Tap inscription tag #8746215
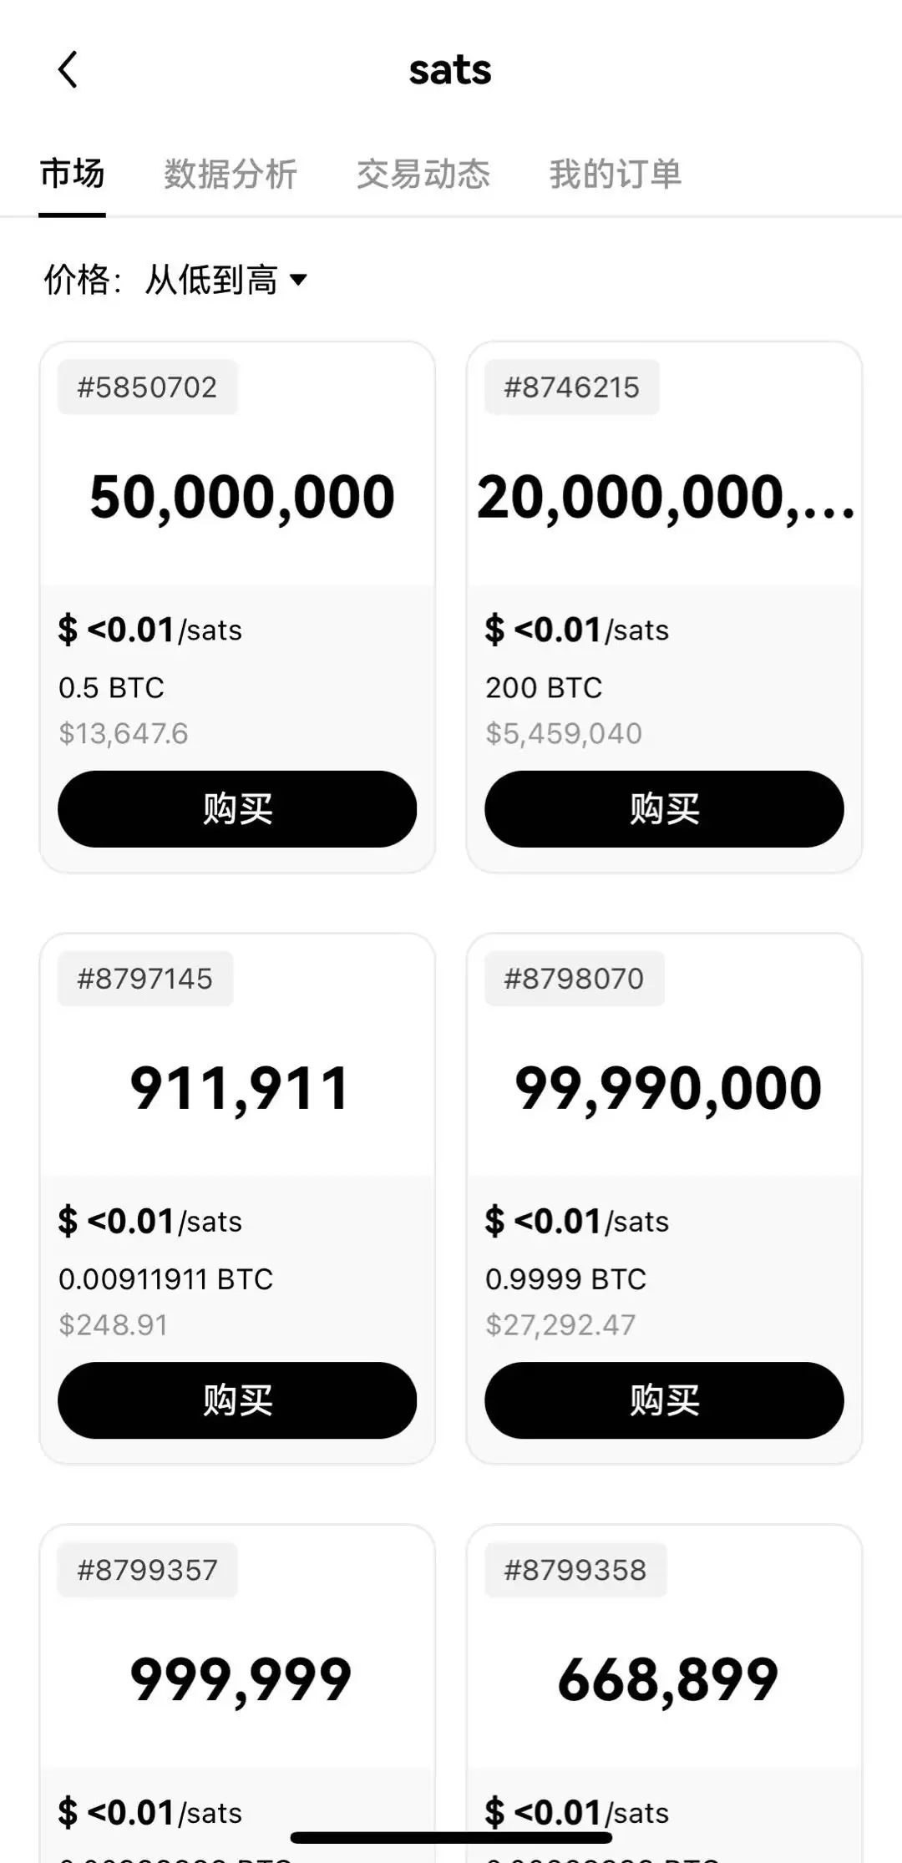This screenshot has height=1863, width=902. [x=572, y=387]
